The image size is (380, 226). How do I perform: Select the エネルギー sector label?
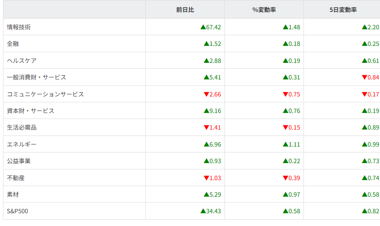[22, 144]
